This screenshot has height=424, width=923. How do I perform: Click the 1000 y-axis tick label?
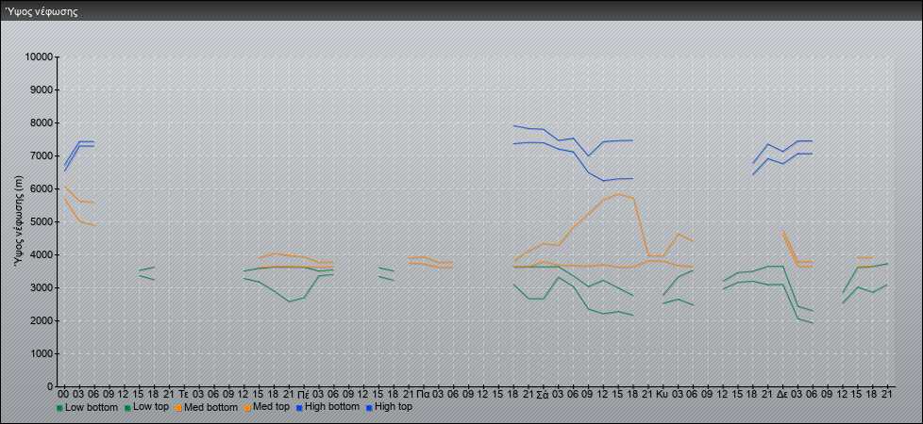pos(42,353)
